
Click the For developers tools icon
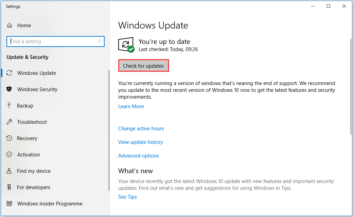click(9, 187)
